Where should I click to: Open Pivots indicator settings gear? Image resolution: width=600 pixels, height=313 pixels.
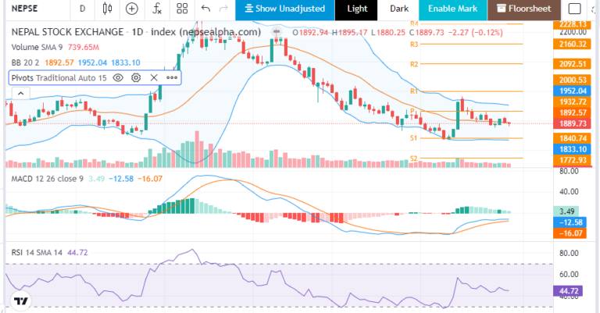(x=136, y=77)
